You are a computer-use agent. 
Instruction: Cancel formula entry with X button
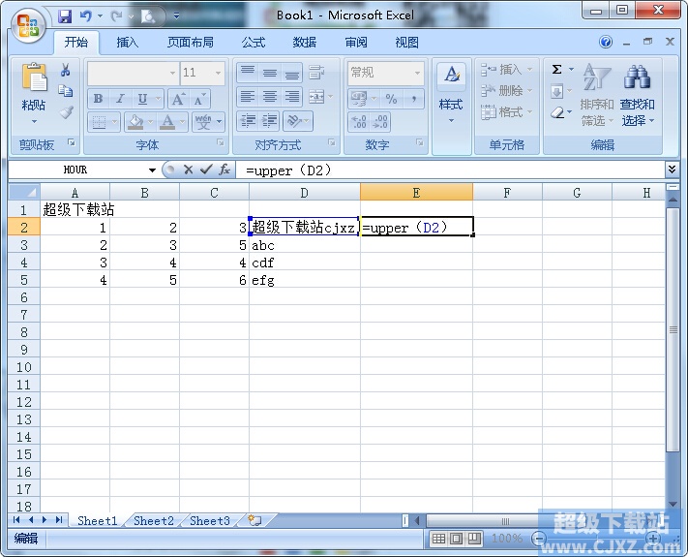pos(189,170)
